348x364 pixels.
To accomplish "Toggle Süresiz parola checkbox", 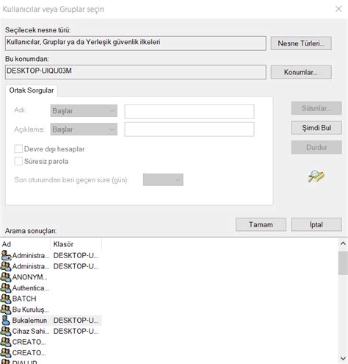I will point(18,161).
